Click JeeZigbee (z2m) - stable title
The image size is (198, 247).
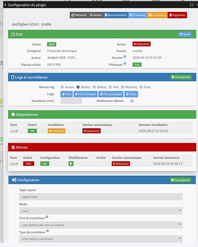31,24
